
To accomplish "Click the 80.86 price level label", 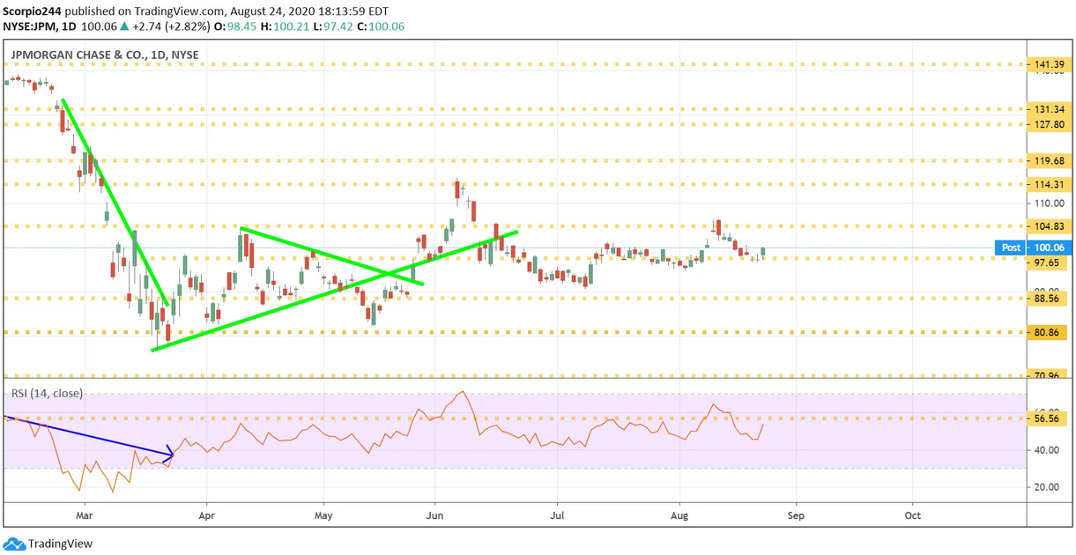I will point(1048,333).
